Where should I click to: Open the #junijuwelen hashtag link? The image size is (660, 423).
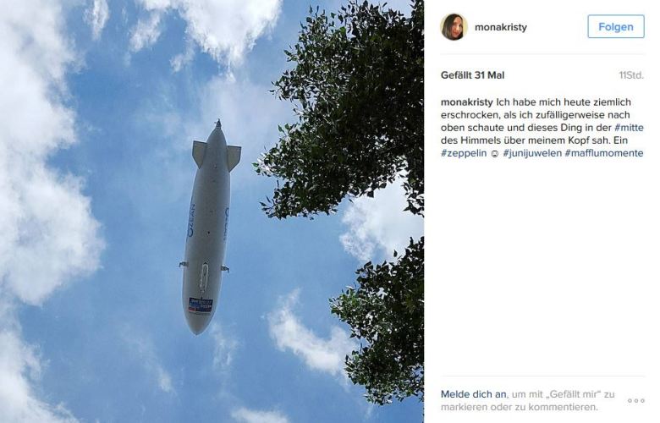pyautogui.click(x=532, y=153)
